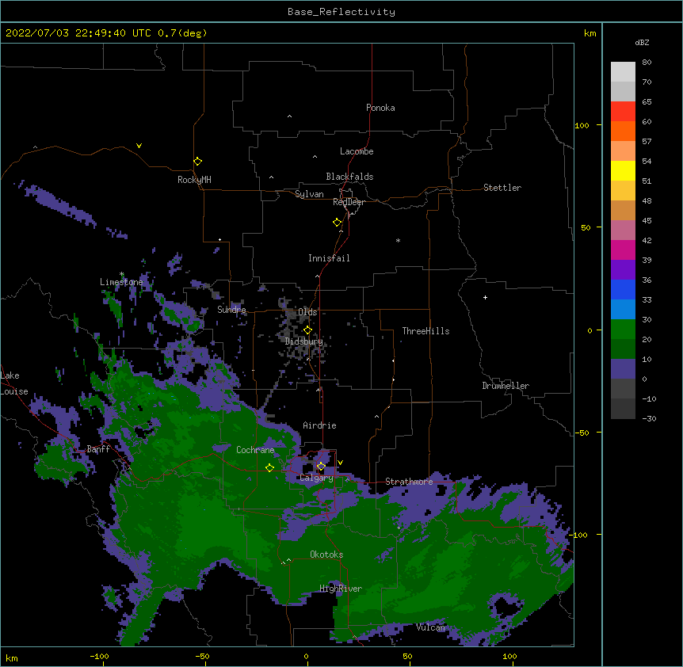Select the 80 dBZ white color swatch
683x667 pixels.
(x=623, y=71)
